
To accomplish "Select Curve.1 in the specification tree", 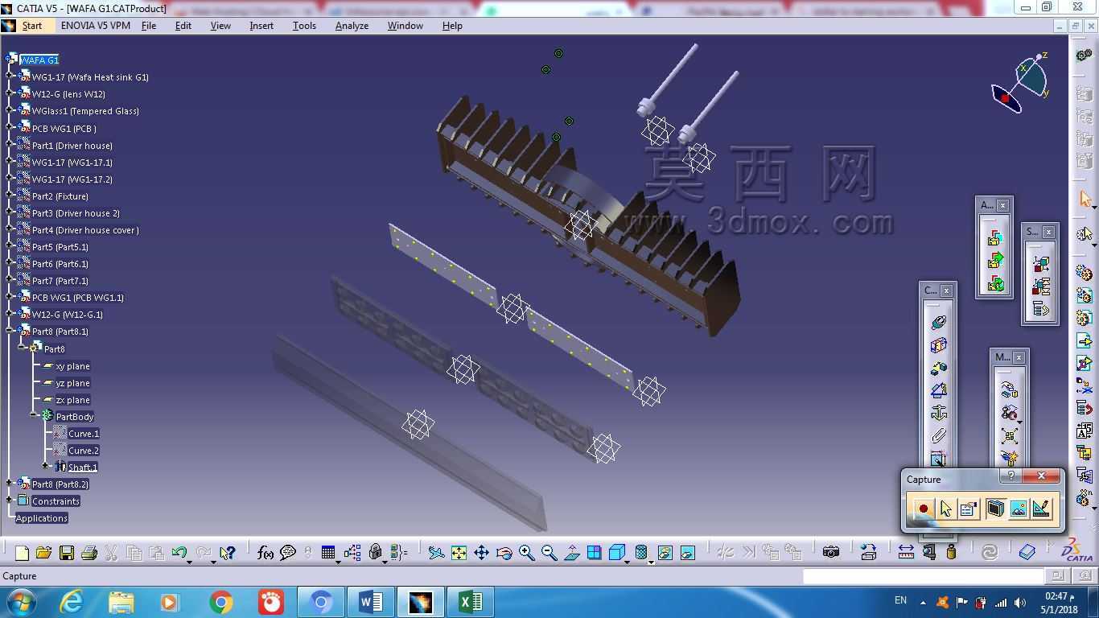I will [x=84, y=434].
